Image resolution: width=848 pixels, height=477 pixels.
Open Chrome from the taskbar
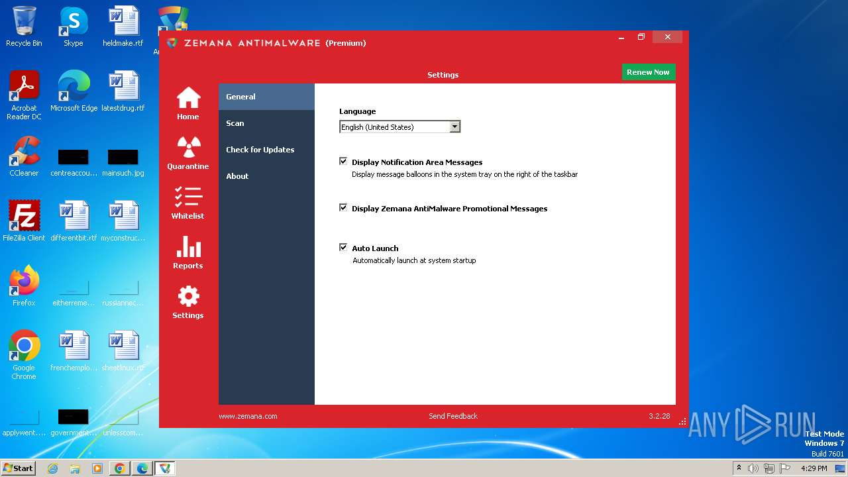click(x=120, y=468)
